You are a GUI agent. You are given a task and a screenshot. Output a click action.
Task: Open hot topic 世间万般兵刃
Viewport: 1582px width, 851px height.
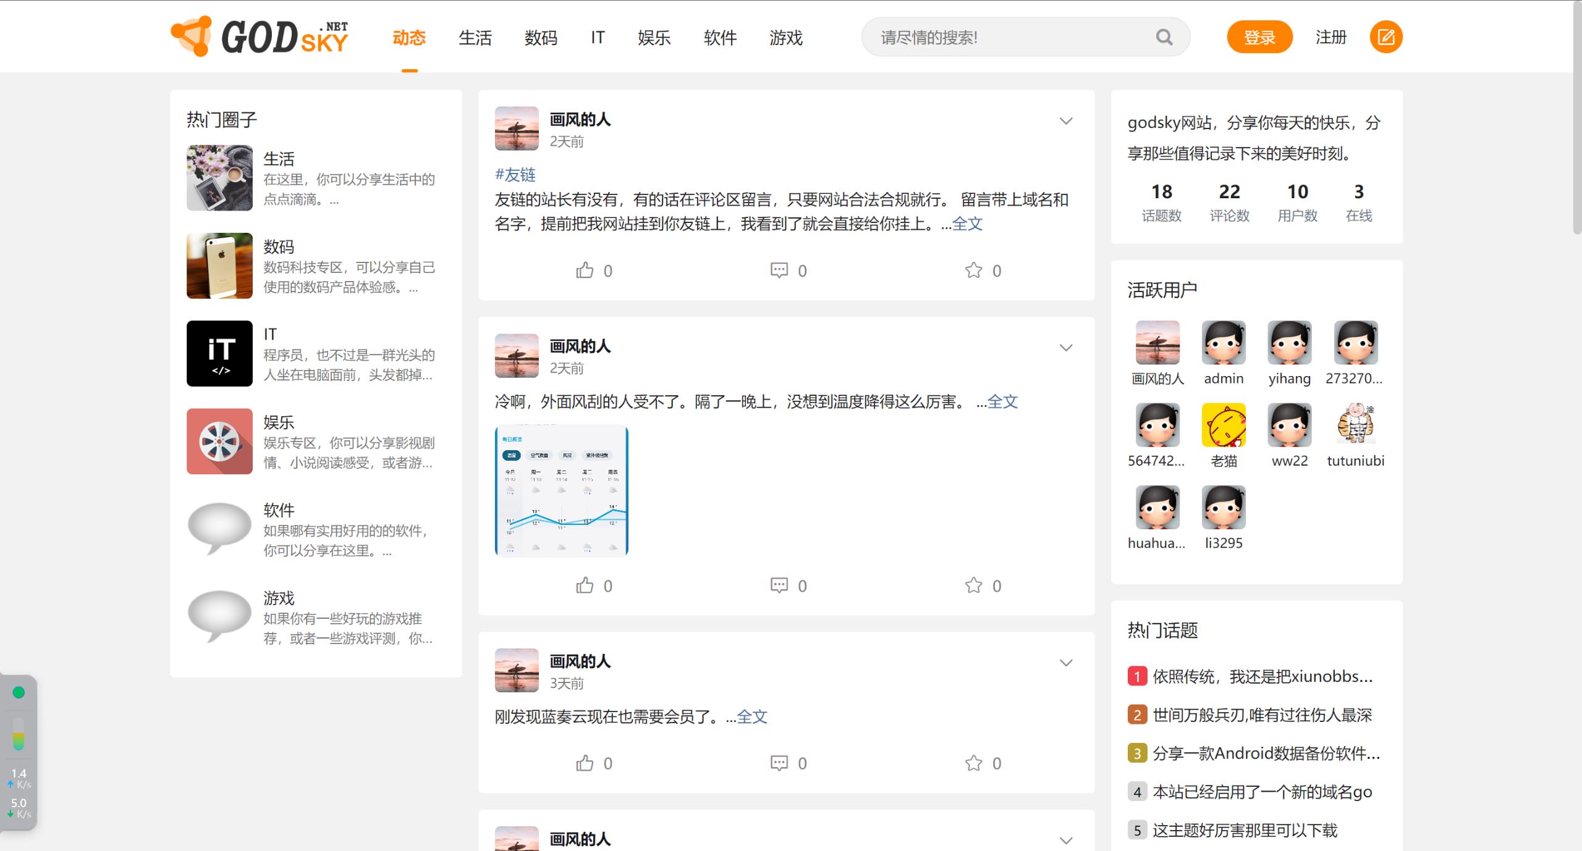point(1262,715)
